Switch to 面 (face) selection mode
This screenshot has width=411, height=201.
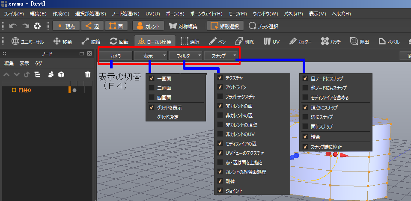click(116, 26)
